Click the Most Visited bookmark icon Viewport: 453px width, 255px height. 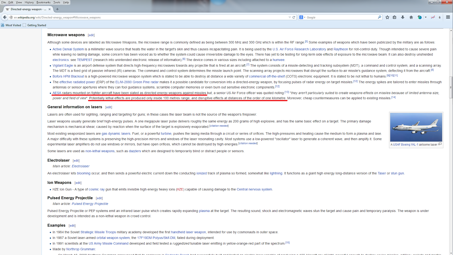point(3,25)
